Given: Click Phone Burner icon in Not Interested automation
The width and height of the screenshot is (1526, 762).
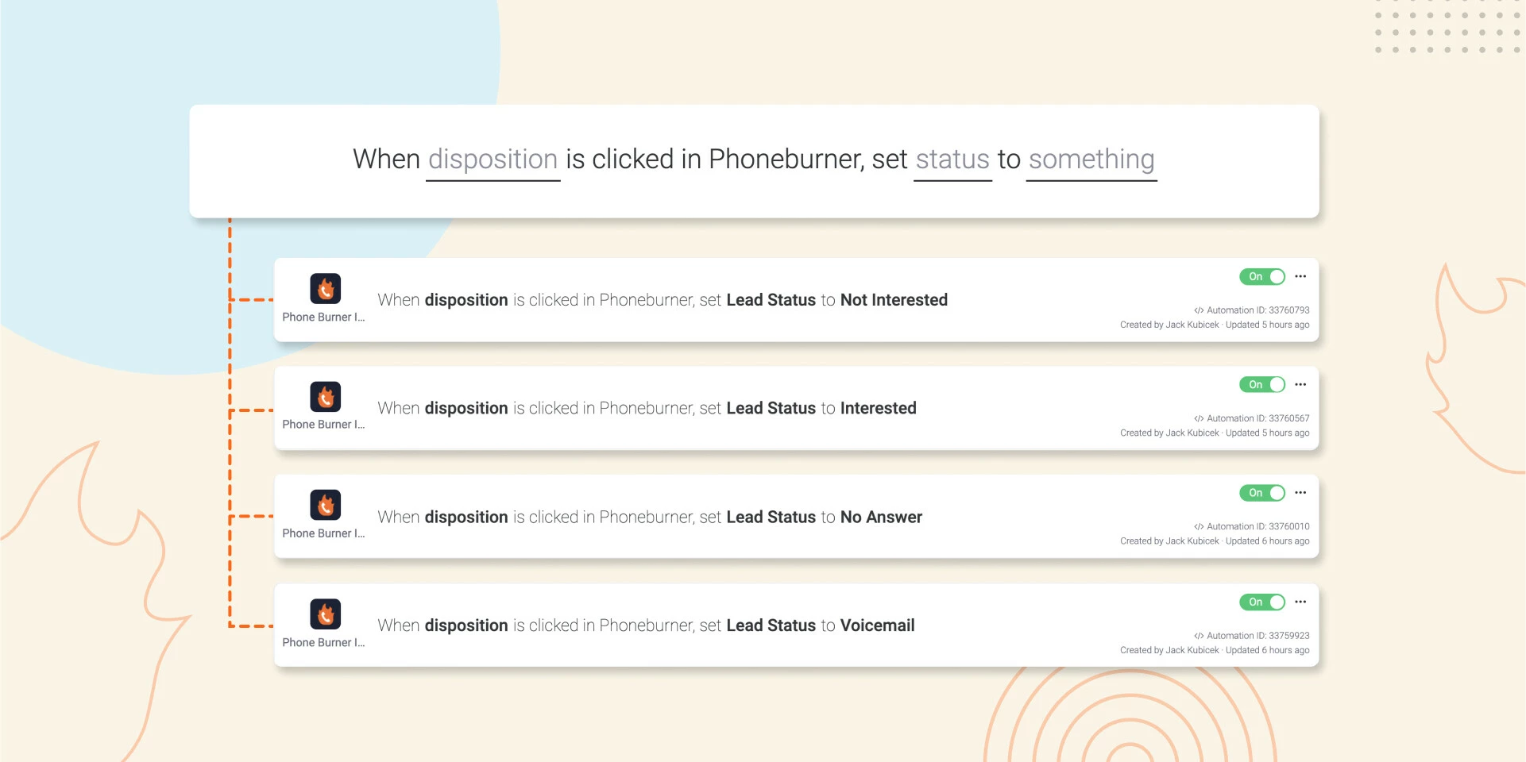Looking at the screenshot, I should (x=325, y=289).
